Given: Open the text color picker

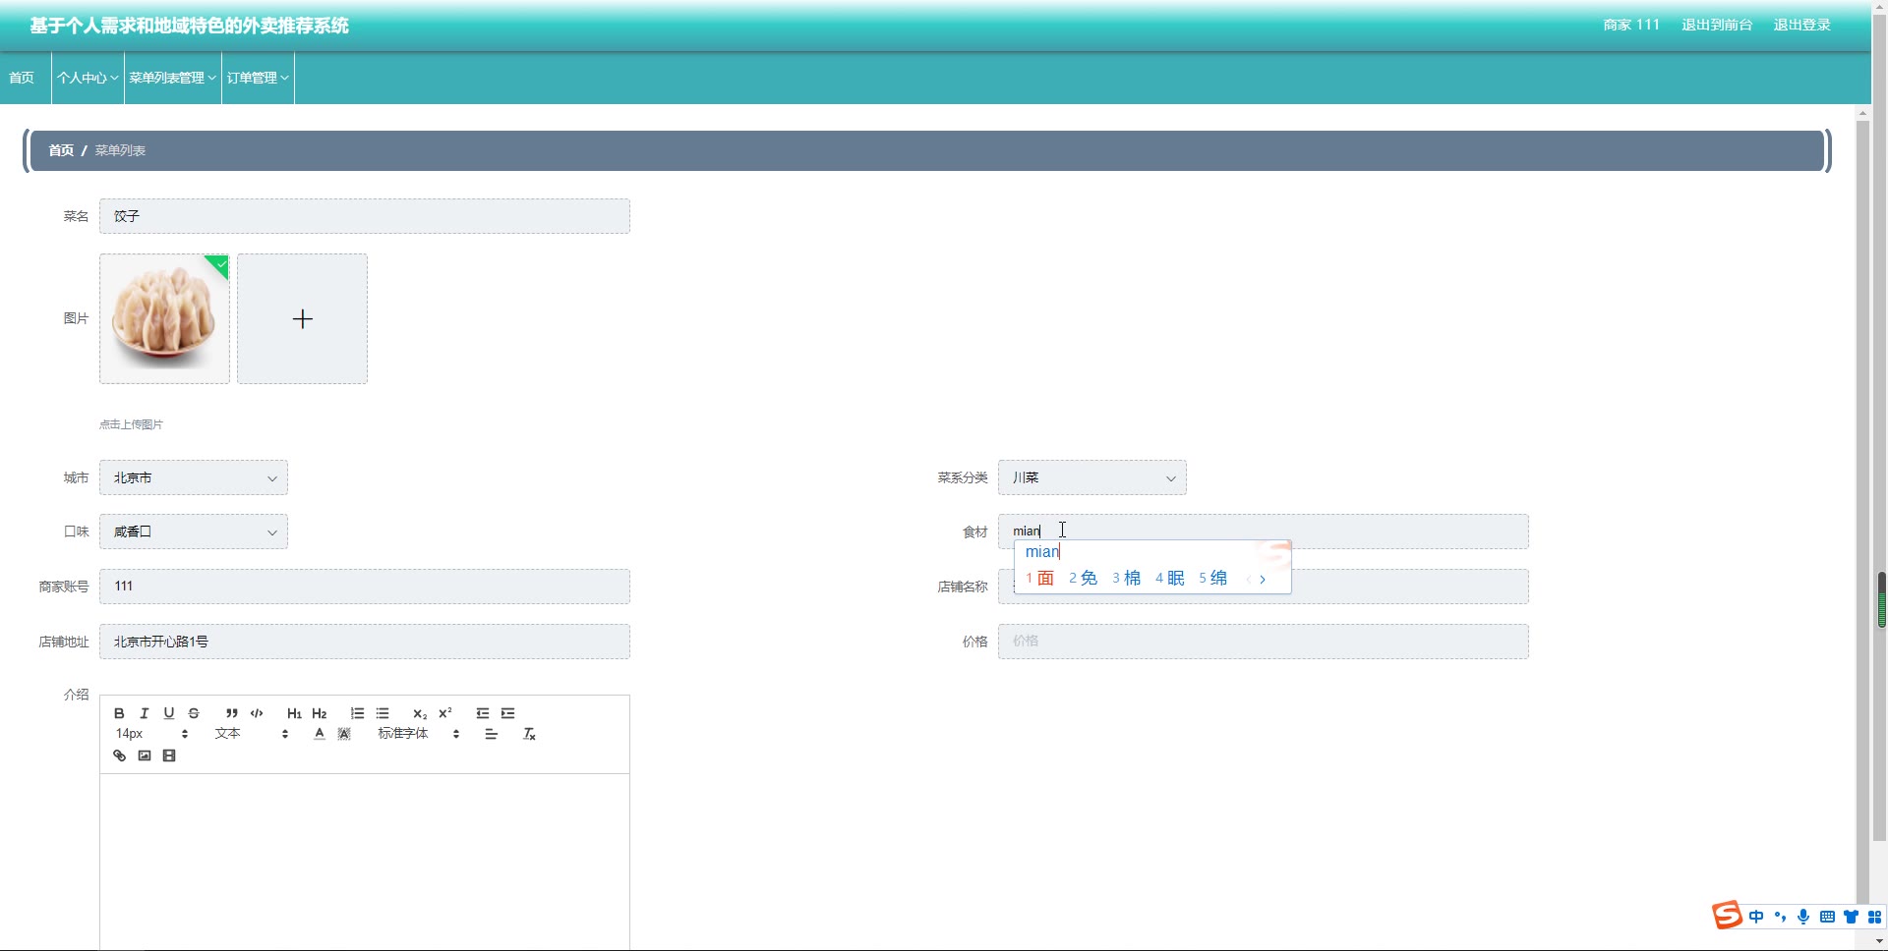Looking at the screenshot, I should click(320, 734).
